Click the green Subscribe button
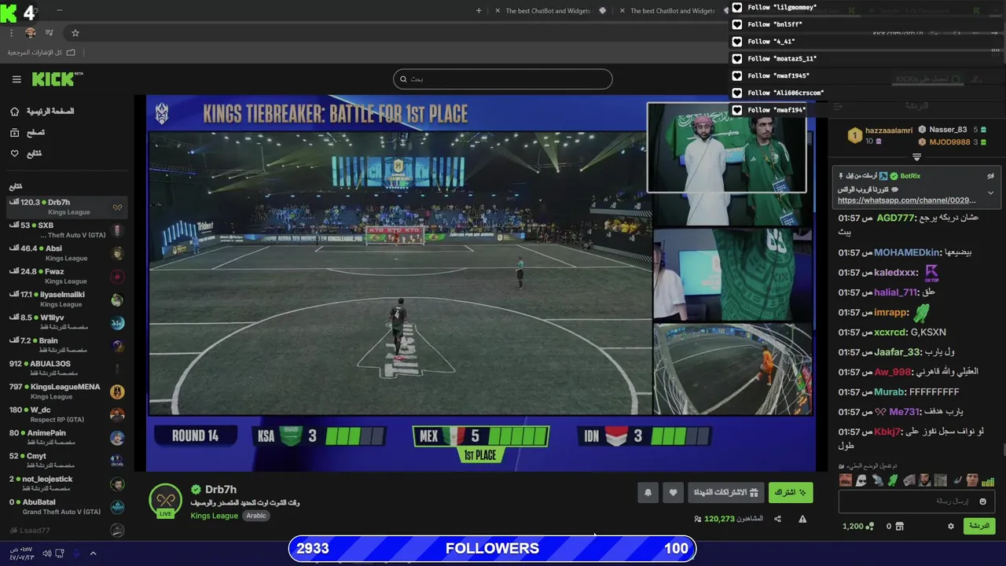 (791, 493)
